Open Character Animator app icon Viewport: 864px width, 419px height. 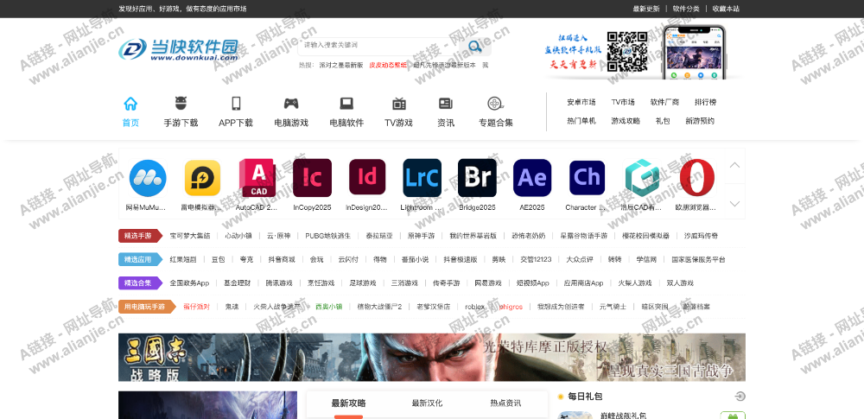tap(587, 178)
